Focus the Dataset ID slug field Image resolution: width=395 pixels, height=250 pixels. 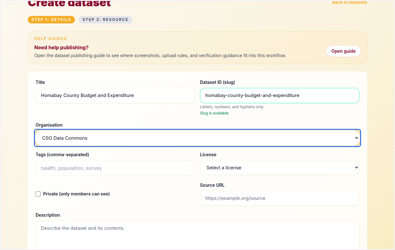coord(279,95)
